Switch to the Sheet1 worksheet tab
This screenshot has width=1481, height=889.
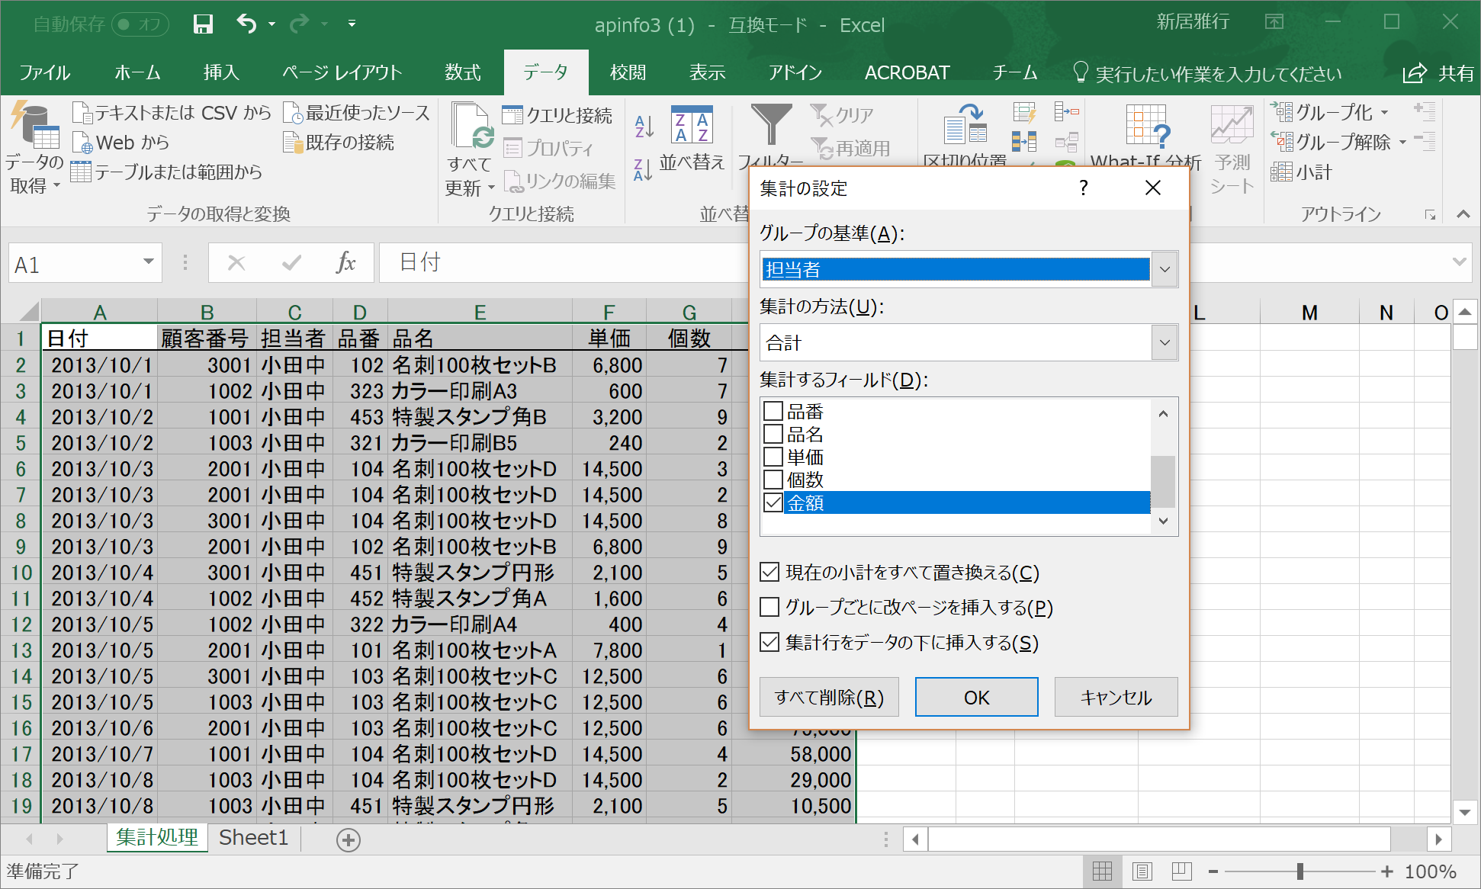coord(253,838)
